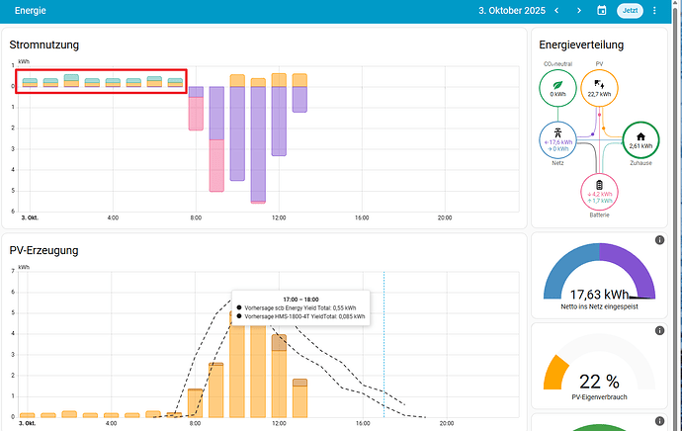Show info for the PV-Eigenverbrauch gauge
This screenshot has width=682, height=431.
coord(658,328)
